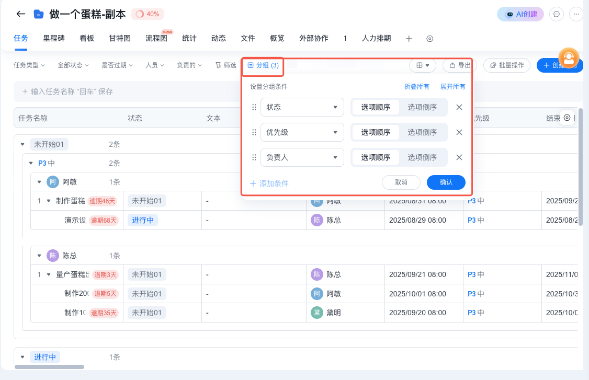Click the back arrow beside the project title
The image size is (589, 380).
(20, 14)
